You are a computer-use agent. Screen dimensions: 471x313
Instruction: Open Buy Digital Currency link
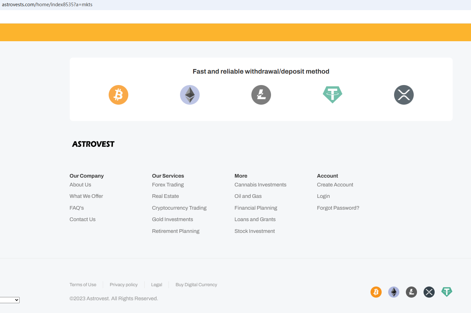tap(196, 285)
